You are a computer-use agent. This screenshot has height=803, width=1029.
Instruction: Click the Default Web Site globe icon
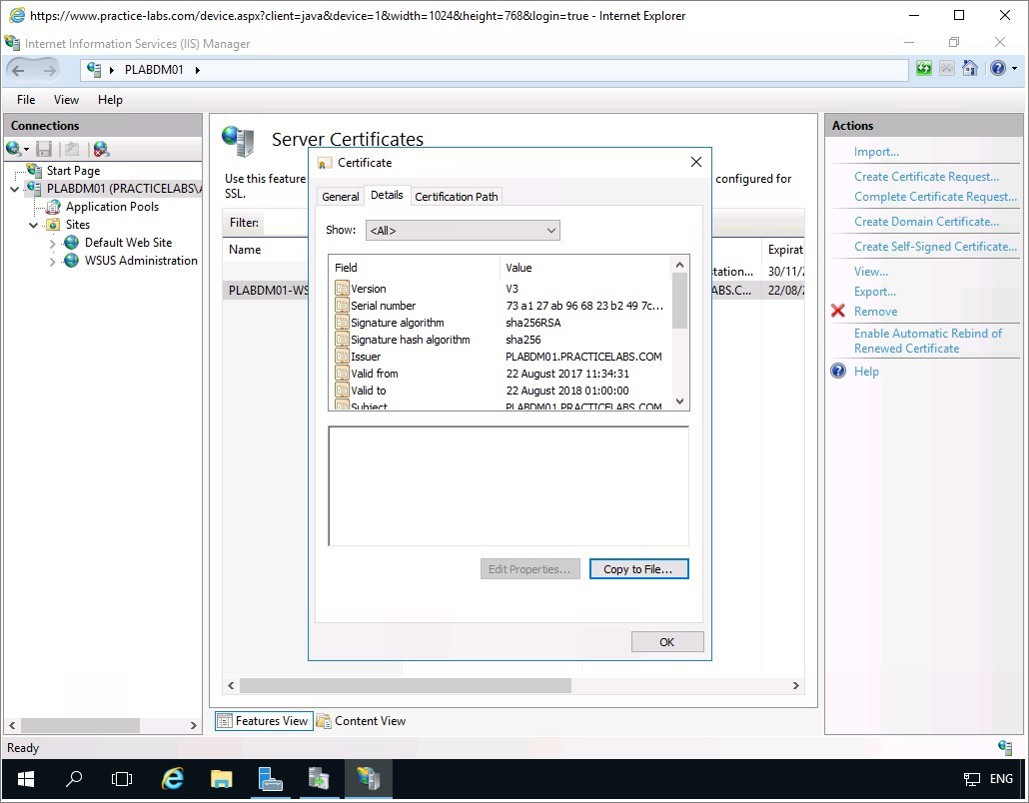click(72, 243)
